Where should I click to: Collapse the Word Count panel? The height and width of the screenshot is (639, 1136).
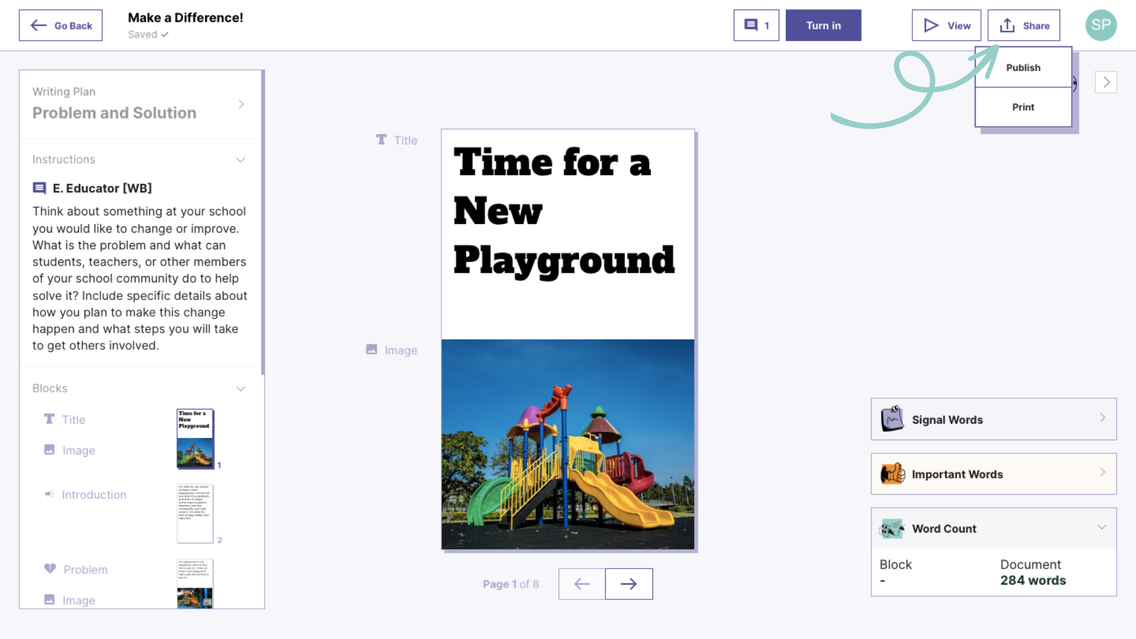[x=1102, y=527]
